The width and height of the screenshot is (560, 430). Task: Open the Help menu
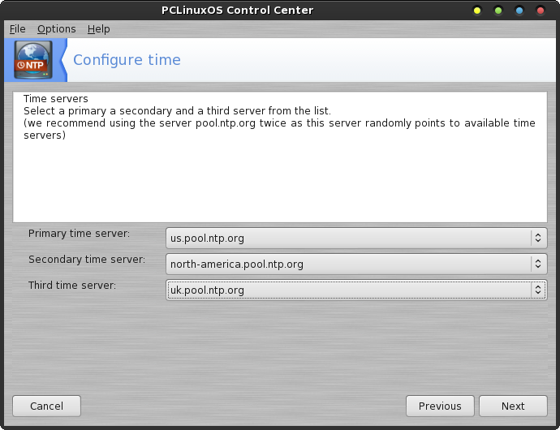(x=98, y=29)
